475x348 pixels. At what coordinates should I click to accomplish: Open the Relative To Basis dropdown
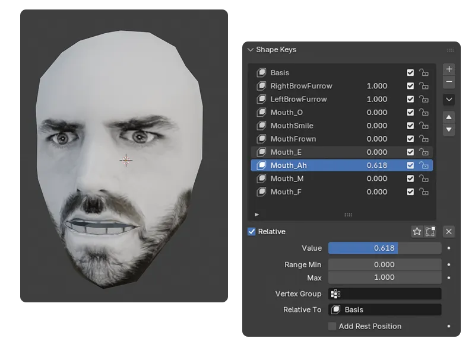point(384,309)
